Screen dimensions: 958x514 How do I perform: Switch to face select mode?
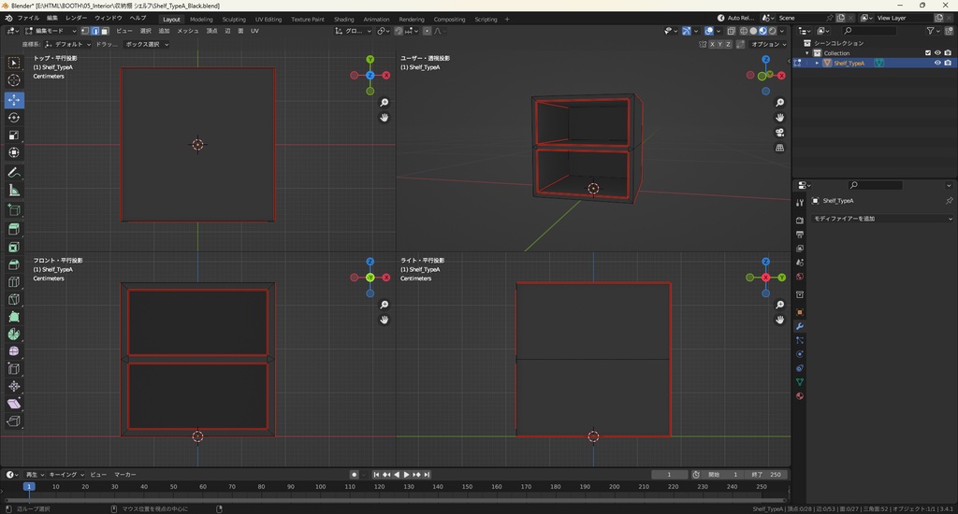(x=104, y=31)
